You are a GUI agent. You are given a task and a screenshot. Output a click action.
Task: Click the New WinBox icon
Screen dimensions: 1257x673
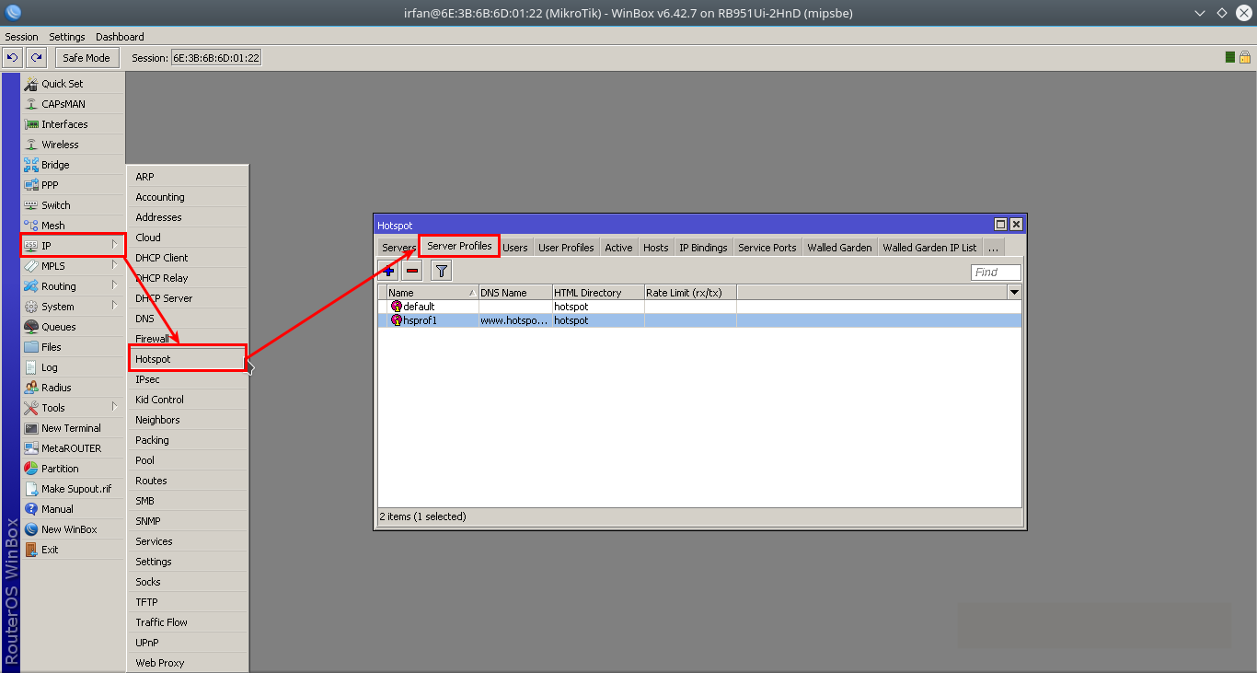[31, 529]
